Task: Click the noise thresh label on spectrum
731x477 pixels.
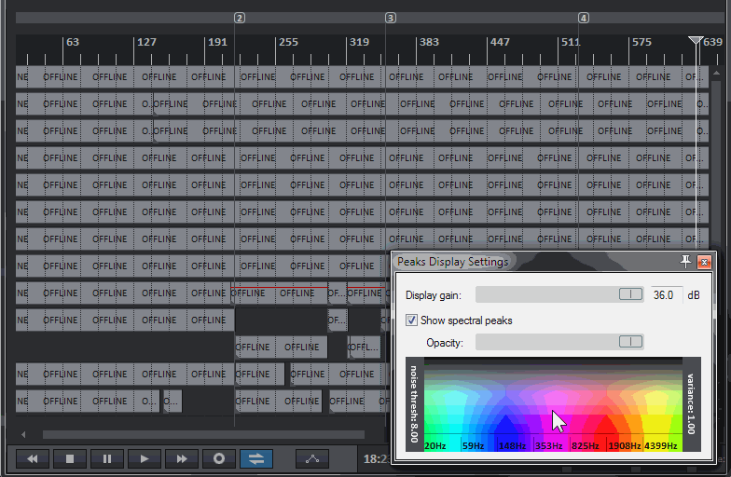Action: (414, 404)
